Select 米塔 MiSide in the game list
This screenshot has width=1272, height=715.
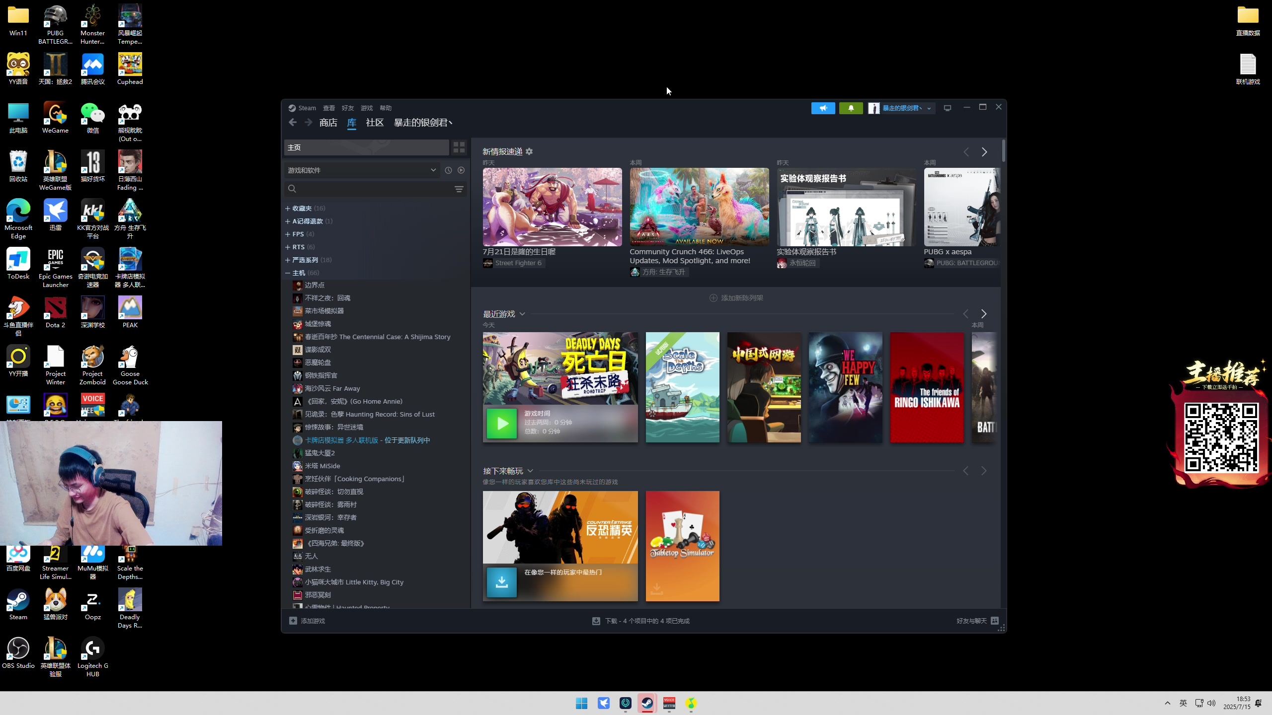point(322,466)
